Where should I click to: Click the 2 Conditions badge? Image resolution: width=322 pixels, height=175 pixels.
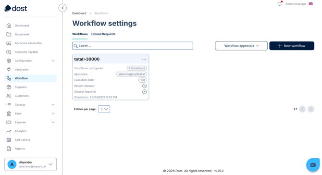[137, 68]
